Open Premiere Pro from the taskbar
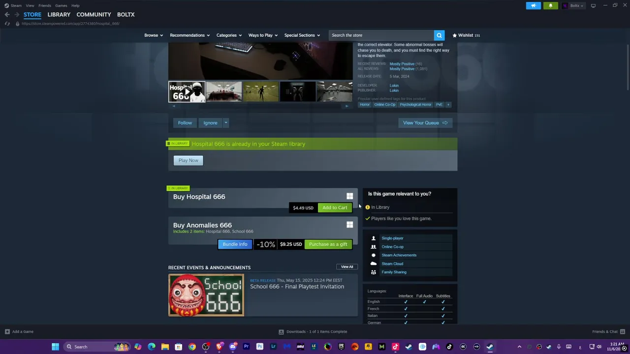 (246, 347)
